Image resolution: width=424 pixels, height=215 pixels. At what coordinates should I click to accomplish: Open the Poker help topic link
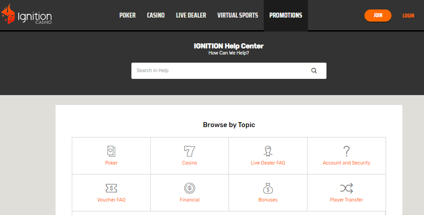coord(111,163)
